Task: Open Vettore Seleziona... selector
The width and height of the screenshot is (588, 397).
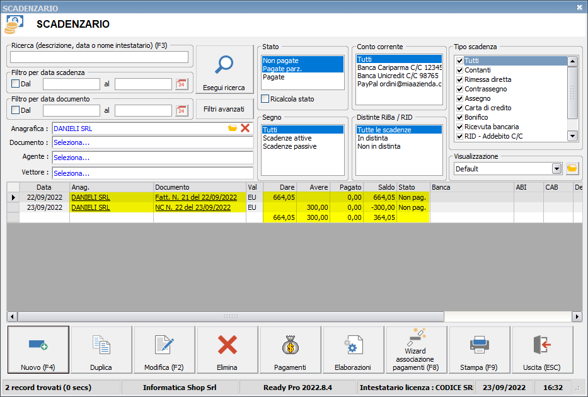Action: click(153, 173)
